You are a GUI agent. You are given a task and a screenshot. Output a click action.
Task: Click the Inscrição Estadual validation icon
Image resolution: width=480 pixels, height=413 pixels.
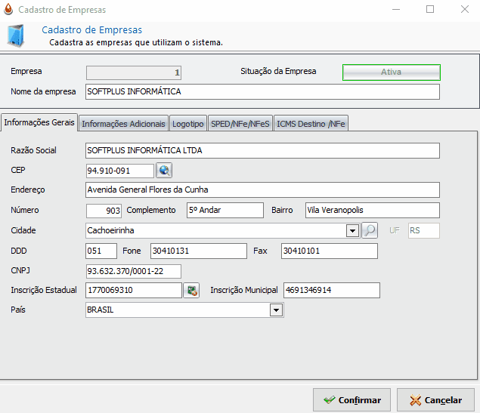click(x=192, y=290)
